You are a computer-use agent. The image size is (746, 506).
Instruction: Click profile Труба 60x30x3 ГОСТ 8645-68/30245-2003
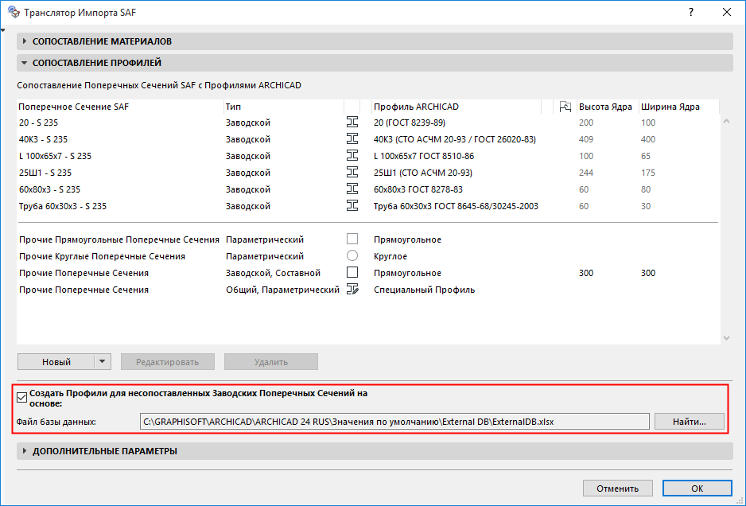[456, 205]
